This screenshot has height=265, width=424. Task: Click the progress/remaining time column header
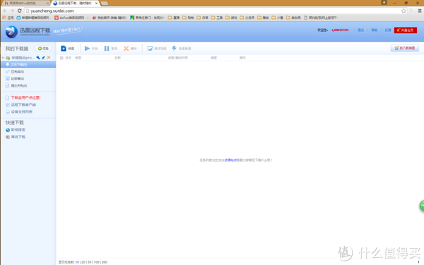pos(177,58)
